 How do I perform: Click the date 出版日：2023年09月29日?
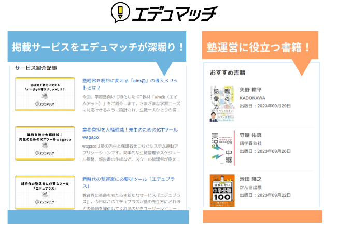(265, 106)
